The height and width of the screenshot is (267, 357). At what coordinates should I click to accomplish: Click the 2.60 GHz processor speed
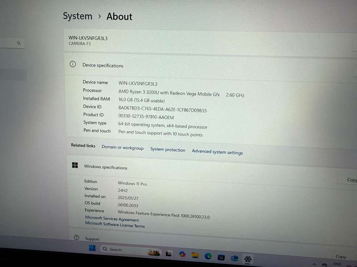coord(235,95)
